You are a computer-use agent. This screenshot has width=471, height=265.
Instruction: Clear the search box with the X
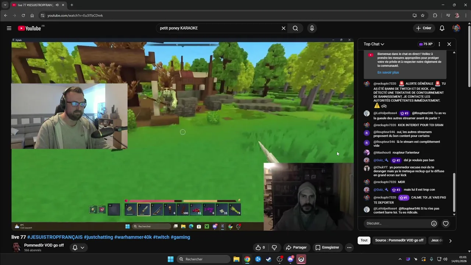point(283,28)
